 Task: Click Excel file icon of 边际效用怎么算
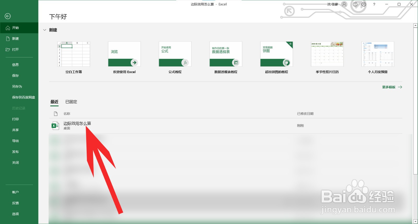(55, 126)
